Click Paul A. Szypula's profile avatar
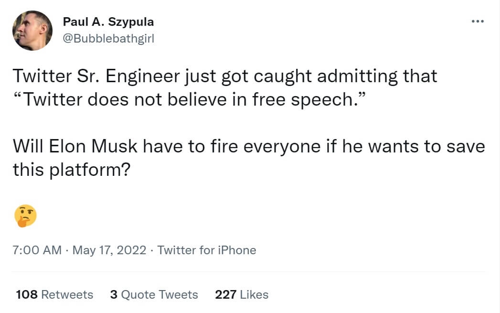 [x=32, y=31]
